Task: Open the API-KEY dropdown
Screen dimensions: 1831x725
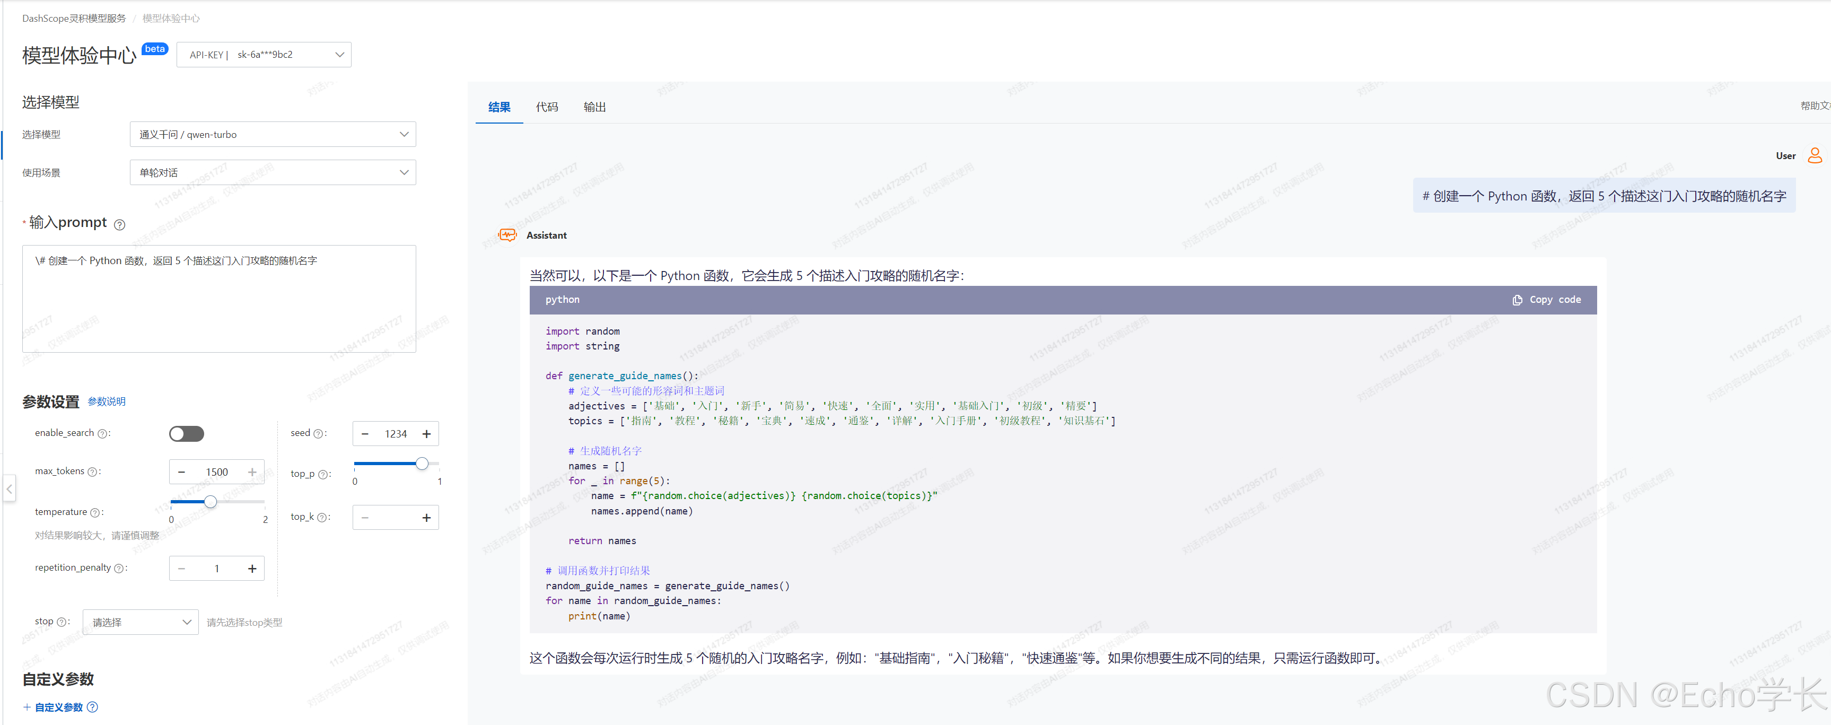Action: point(264,55)
